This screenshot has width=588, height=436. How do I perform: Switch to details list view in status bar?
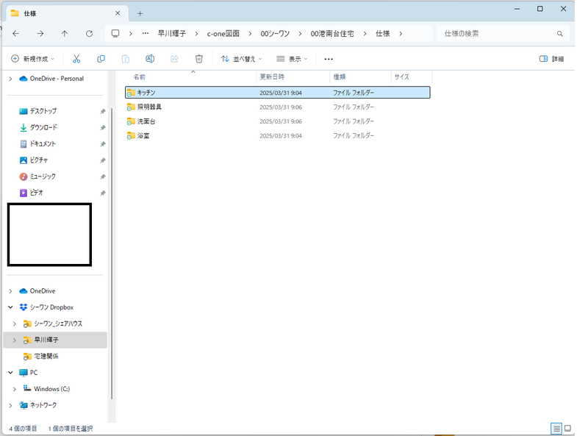click(556, 428)
